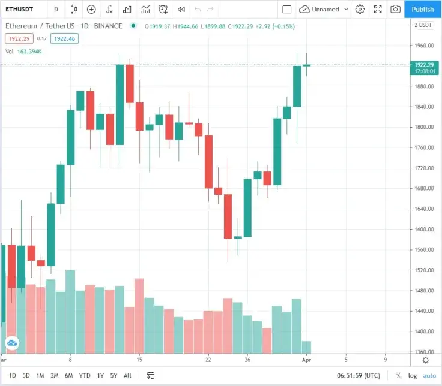Click the create alert clock icon
Viewport: 442px width, 386px height.
pos(163,9)
